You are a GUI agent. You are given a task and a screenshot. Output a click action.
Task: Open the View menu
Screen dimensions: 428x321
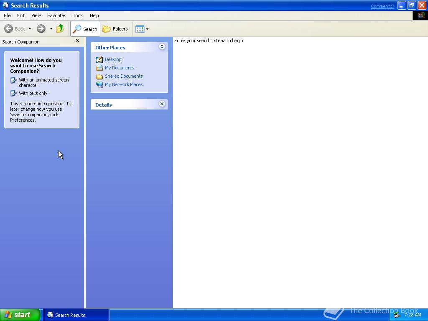pyautogui.click(x=36, y=15)
